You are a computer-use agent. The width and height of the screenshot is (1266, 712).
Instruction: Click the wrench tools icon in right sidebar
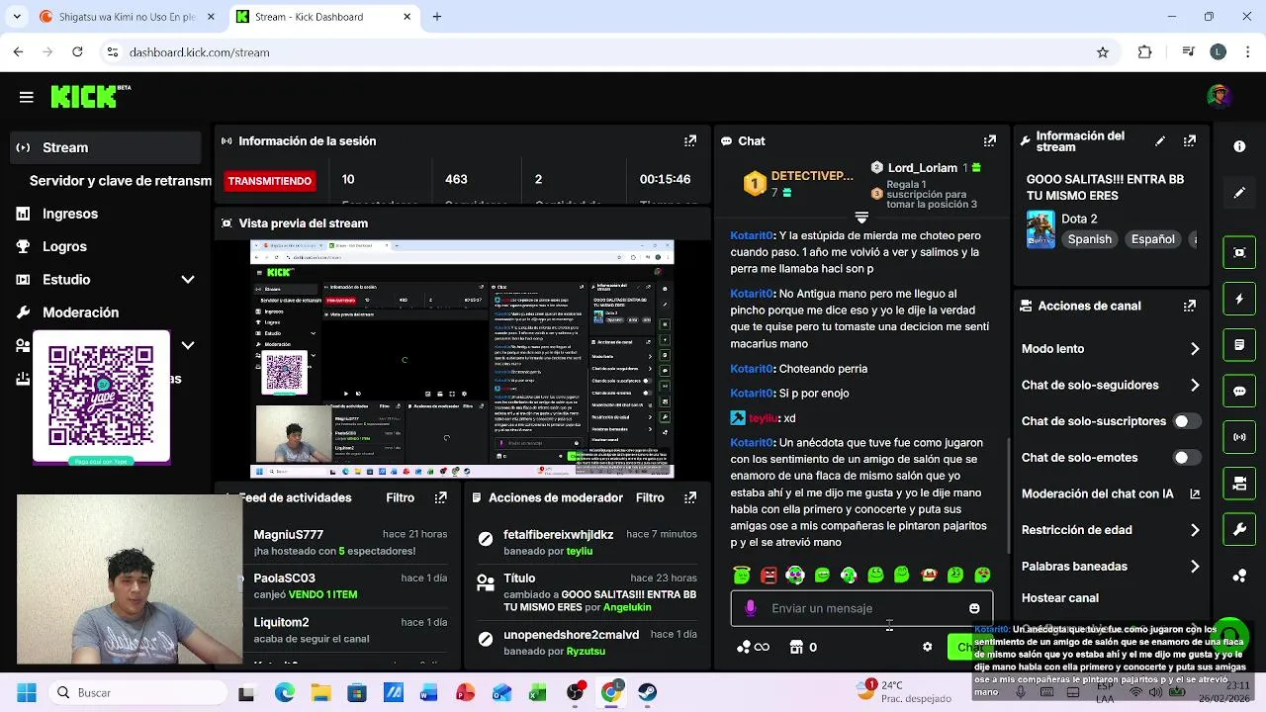click(1239, 530)
